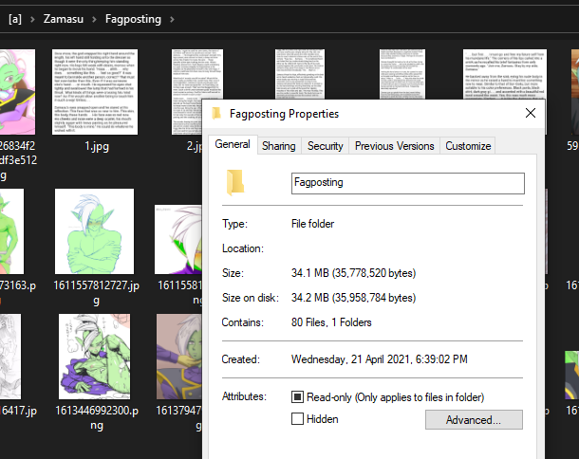Image resolution: width=579 pixels, height=459 pixels.
Task: Select the 1.jpg thumbnail
Action: pyautogui.click(x=95, y=92)
